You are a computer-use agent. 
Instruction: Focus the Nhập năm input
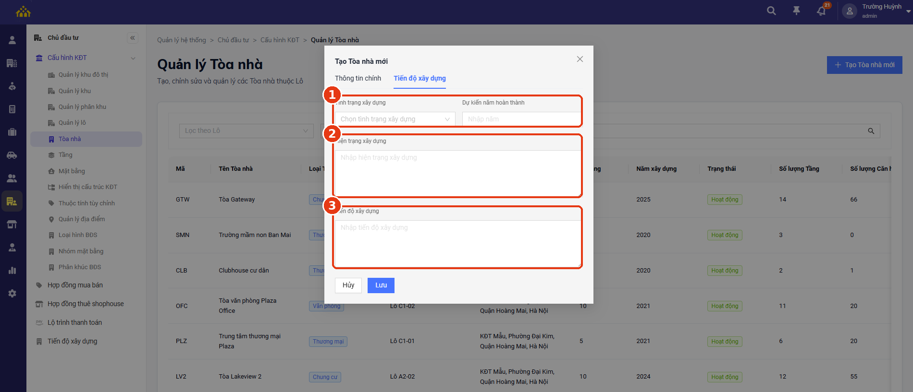click(x=522, y=119)
